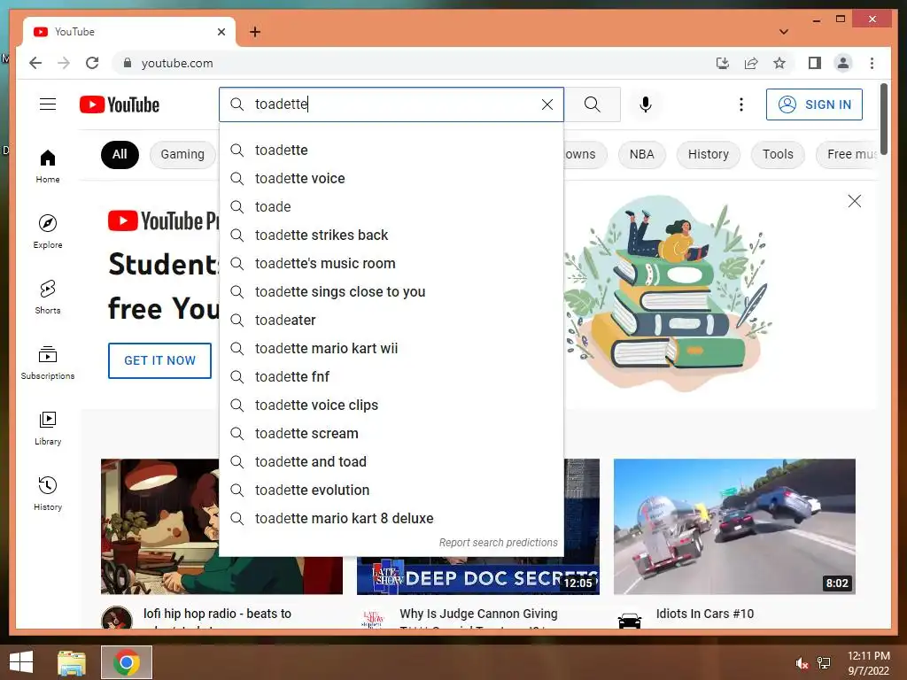Image resolution: width=907 pixels, height=680 pixels.
Task: Open Explore in the sidebar
Action: coord(48,231)
